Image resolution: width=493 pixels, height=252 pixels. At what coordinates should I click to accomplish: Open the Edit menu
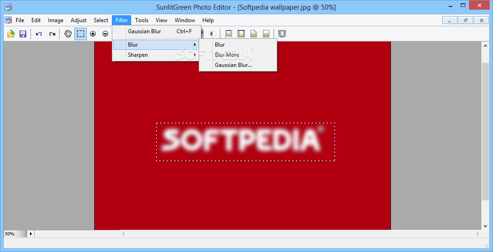[36, 20]
